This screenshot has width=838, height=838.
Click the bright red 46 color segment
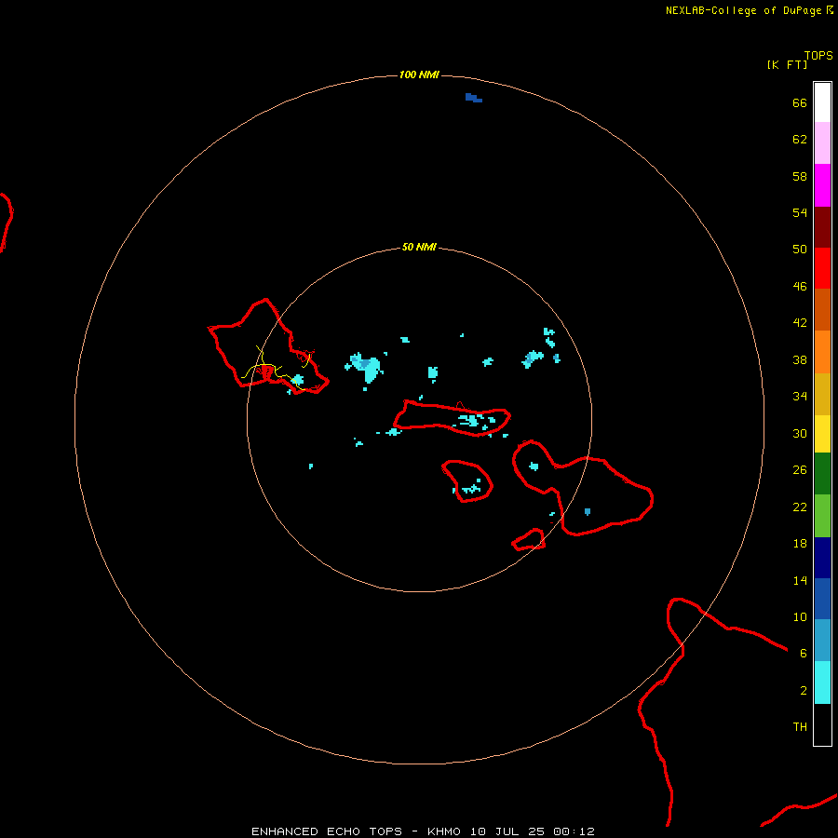822,268
